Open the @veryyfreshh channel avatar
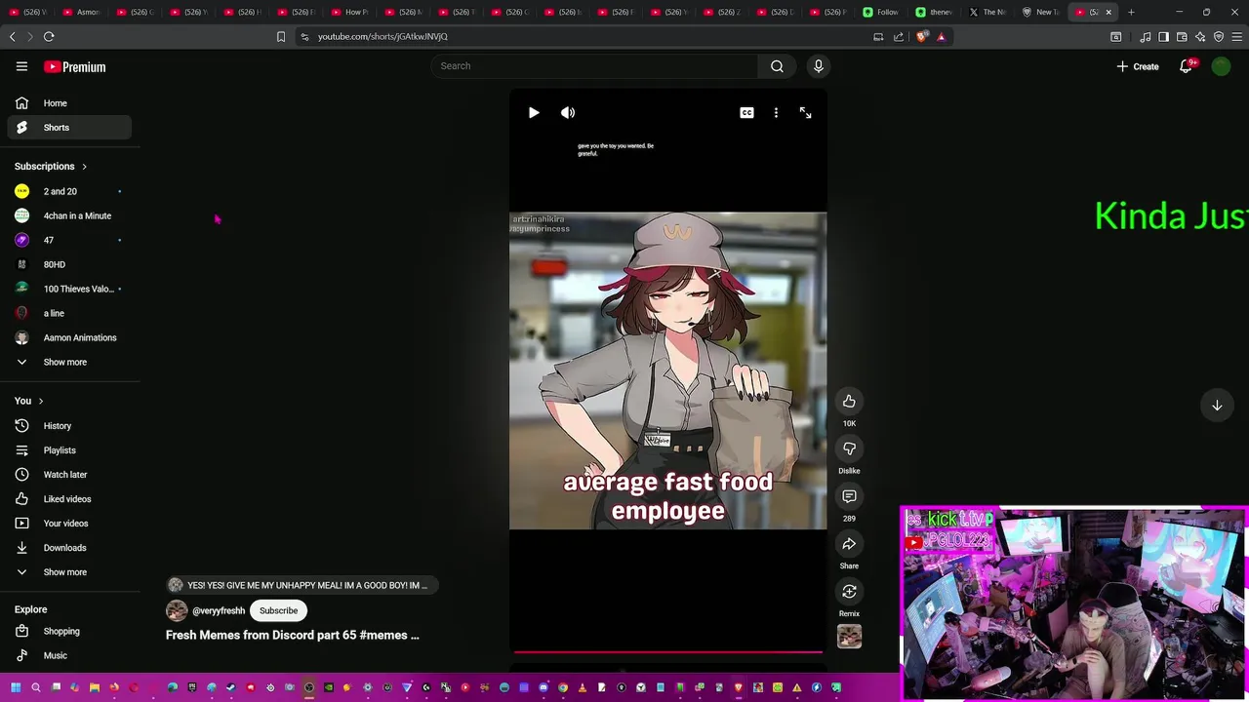This screenshot has height=702, width=1249. 177,610
